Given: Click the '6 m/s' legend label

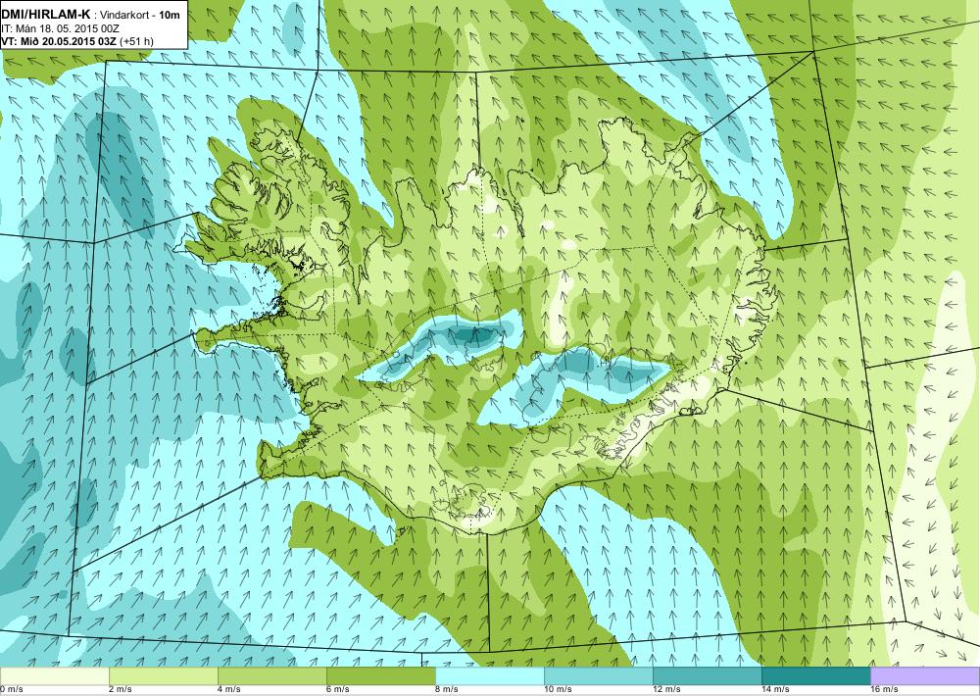Looking at the screenshot, I should [337, 690].
